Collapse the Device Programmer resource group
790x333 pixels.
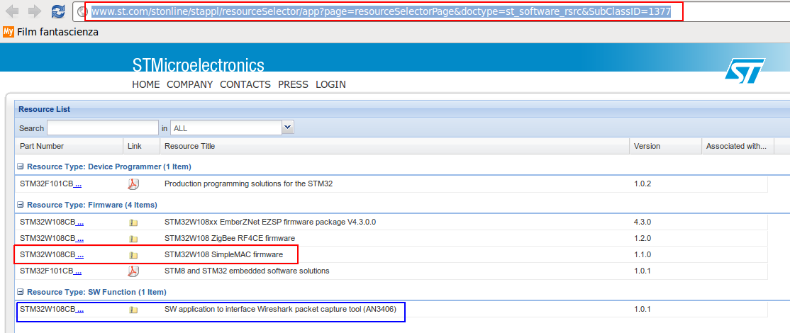pyautogui.click(x=21, y=166)
